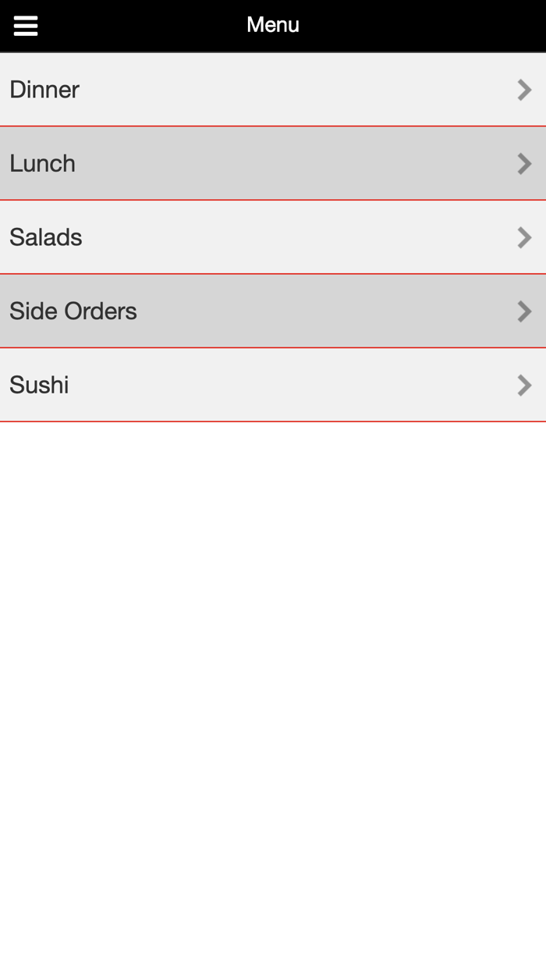Open the hamburger navigation menu

(x=26, y=26)
